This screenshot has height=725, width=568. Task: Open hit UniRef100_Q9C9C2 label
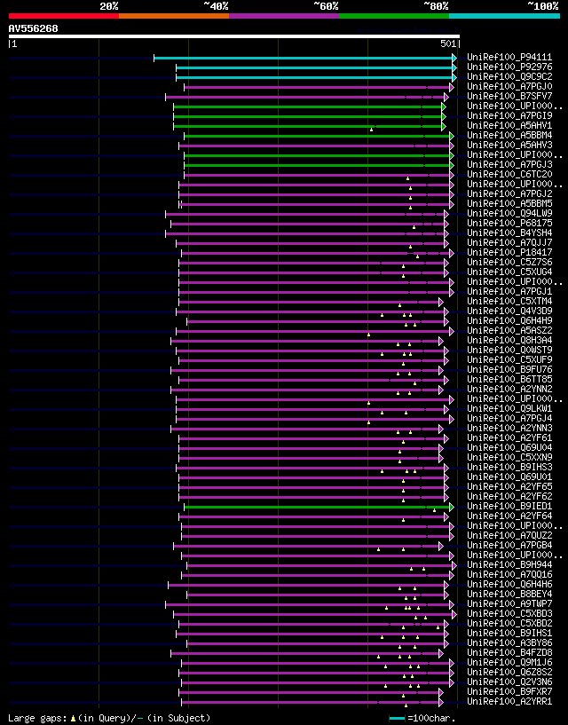pyautogui.click(x=509, y=76)
